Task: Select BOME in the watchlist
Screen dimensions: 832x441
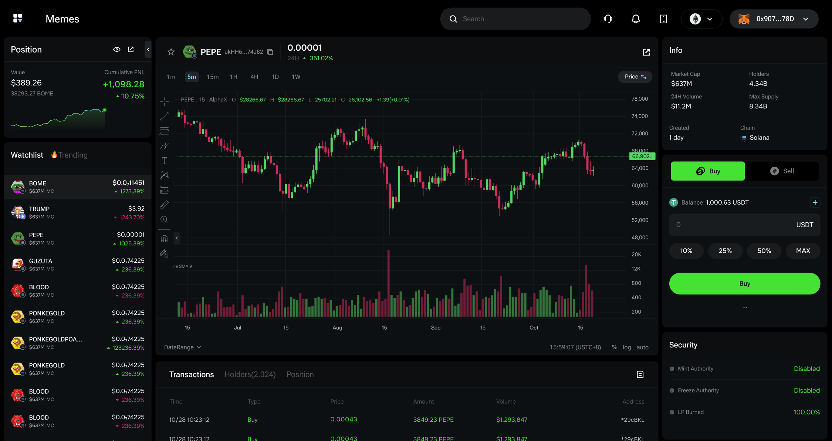Action: pos(78,187)
